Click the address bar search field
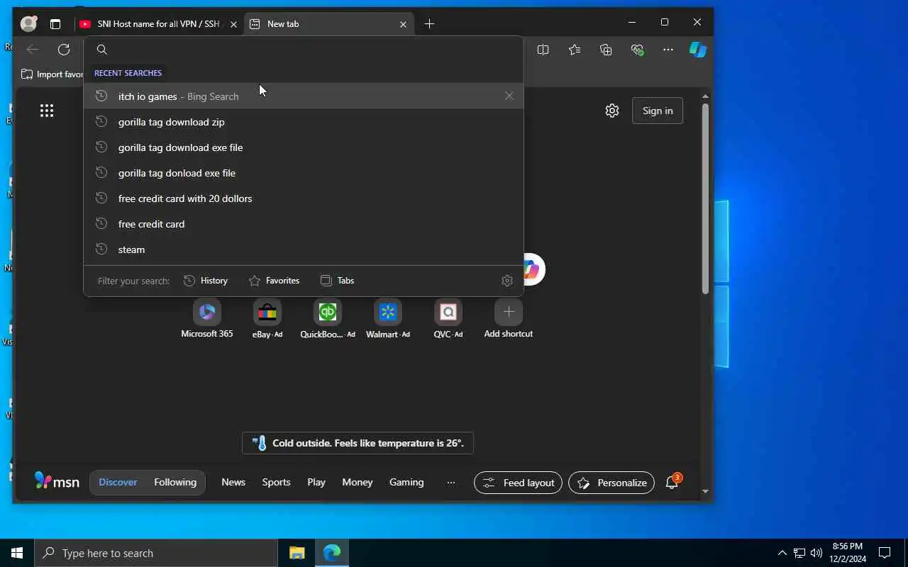Screen dimensions: 908x567 [x=304, y=50]
